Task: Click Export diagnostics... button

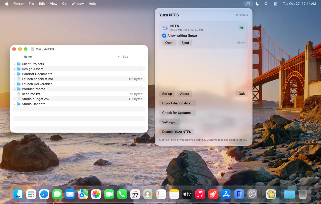Action: tap(178, 103)
